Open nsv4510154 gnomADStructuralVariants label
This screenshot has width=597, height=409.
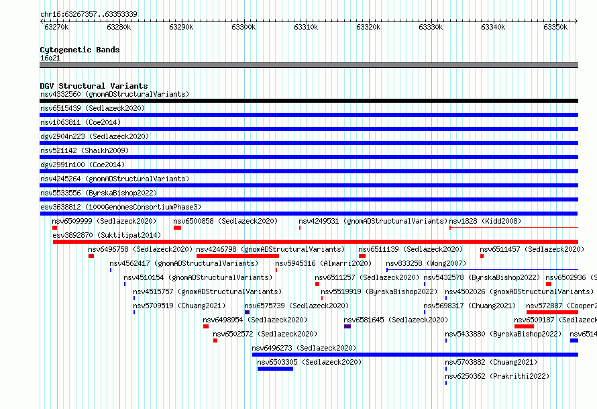[198, 277]
